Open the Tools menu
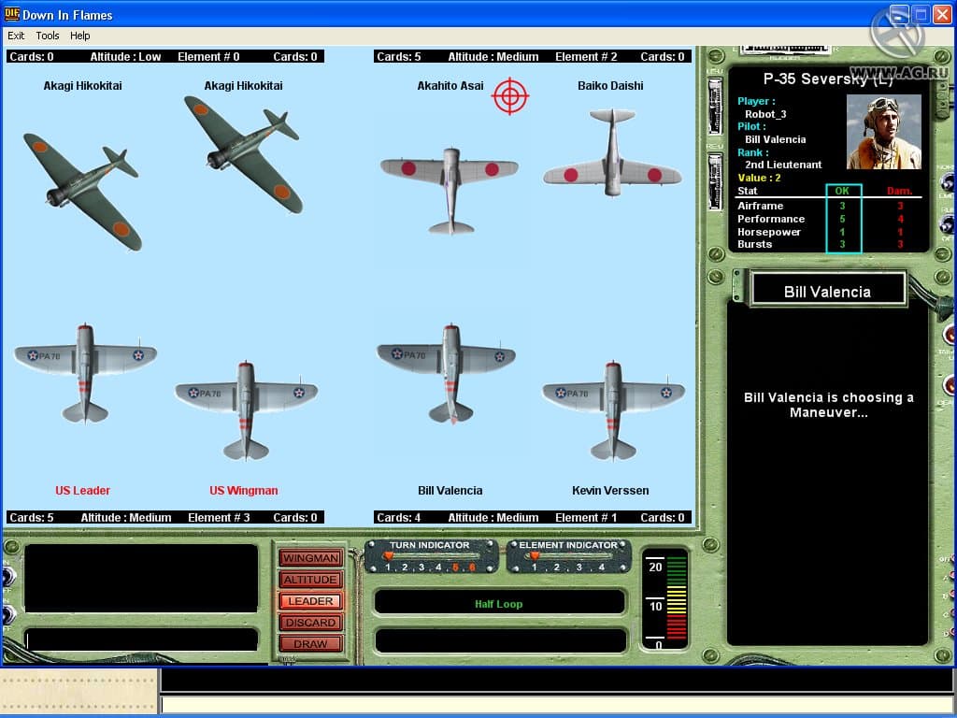 (x=47, y=36)
